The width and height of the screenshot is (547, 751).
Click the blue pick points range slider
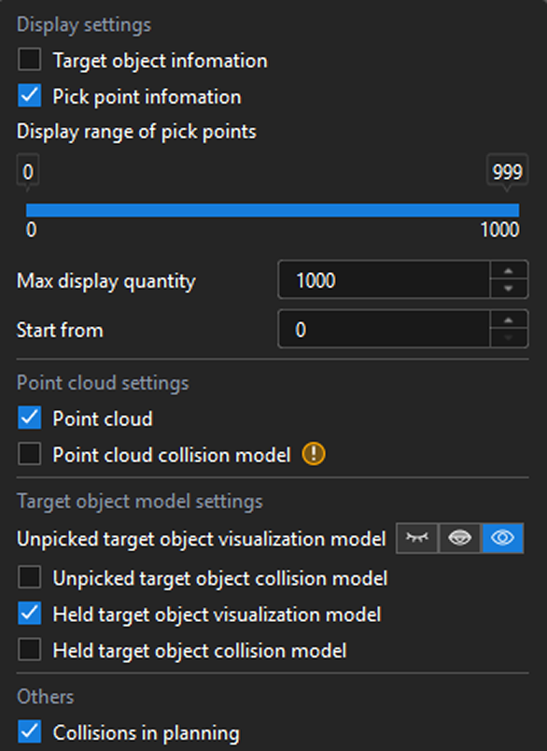(x=273, y=210)
